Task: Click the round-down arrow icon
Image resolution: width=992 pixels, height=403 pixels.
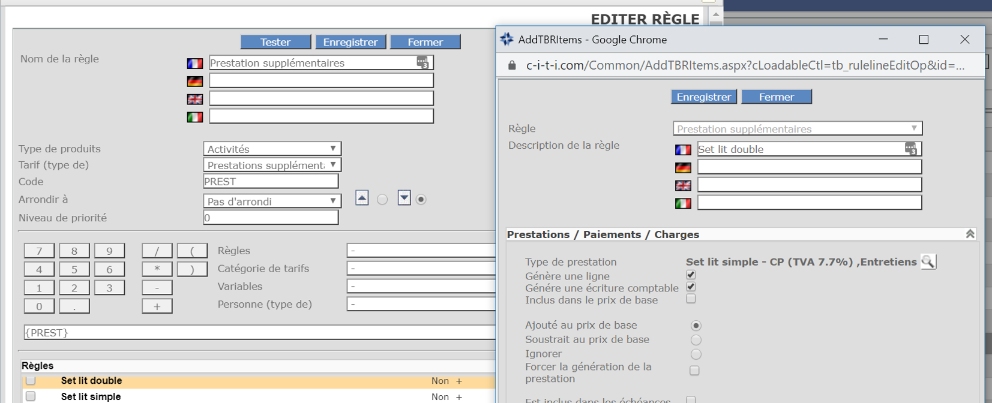Action: [x=404, y=198]
